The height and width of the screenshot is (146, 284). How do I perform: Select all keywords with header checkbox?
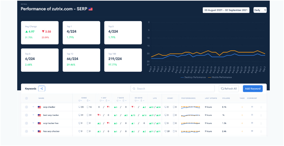(27, 98)
